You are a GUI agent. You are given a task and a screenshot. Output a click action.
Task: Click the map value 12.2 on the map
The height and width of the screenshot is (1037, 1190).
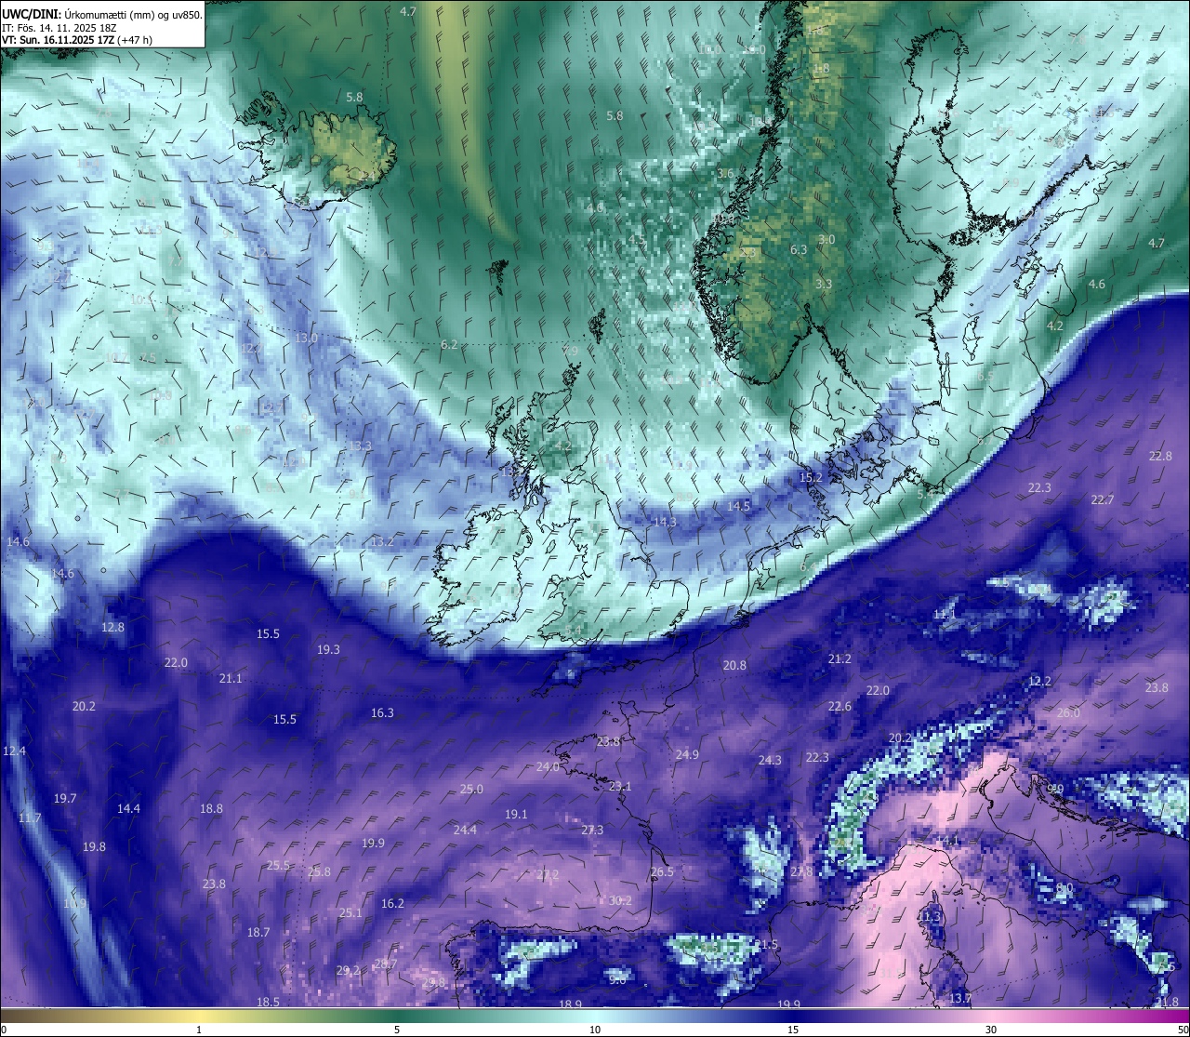click(1039, 681)
